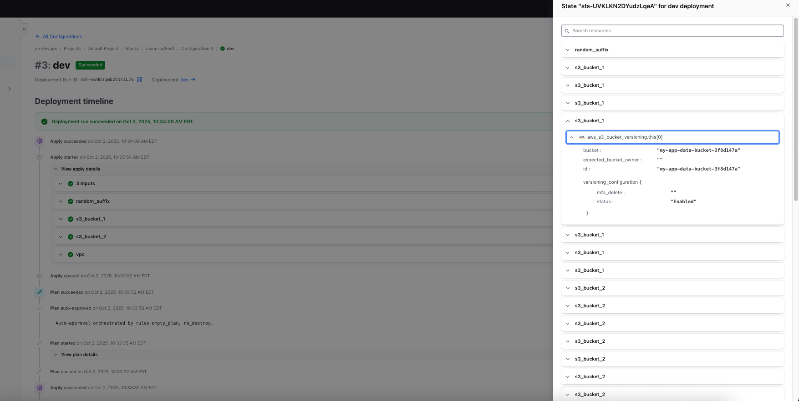Expand View plan details section
The width and height of the screenshot is (799, 401).
56,355
